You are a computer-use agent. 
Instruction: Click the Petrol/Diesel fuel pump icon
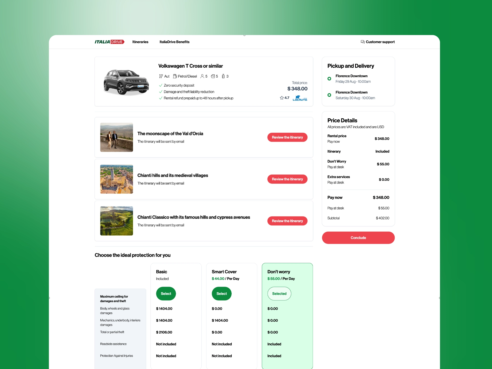pos(175,76)
